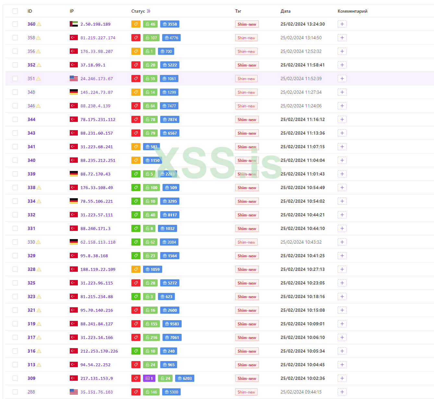Click the green 216 count badge
Screen dimensions: 434x399
151,337
